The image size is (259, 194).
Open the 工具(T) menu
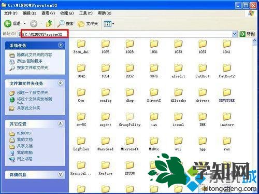(85, 13)
